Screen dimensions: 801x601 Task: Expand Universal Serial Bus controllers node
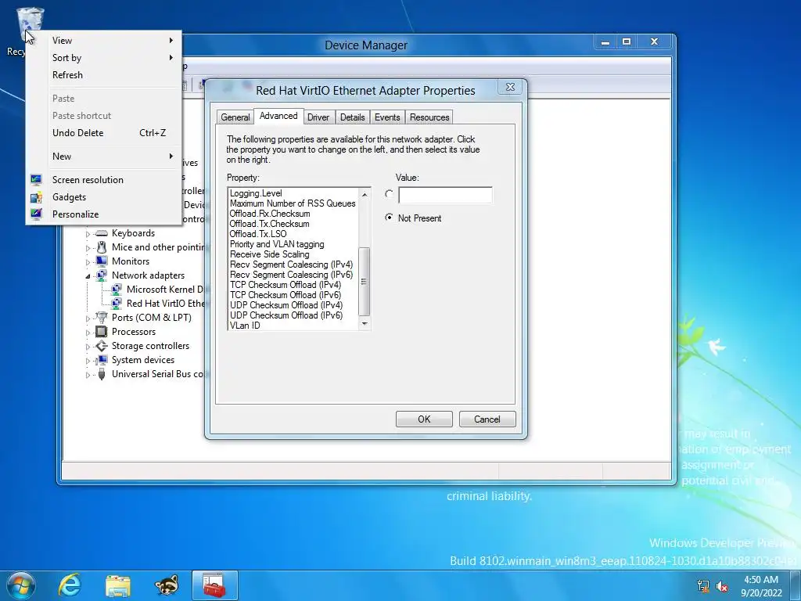pyautogui.click(x=88, y=375)
